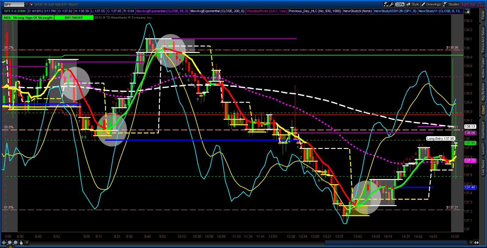Click the 137.72 last price in the header
This screenshot has height=248, width=487.
(x=468, y=5)
